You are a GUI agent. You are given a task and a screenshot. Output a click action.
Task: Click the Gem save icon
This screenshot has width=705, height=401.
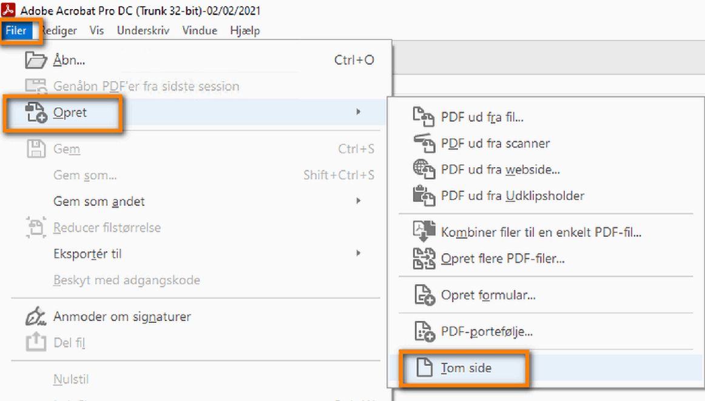[36, 148]
